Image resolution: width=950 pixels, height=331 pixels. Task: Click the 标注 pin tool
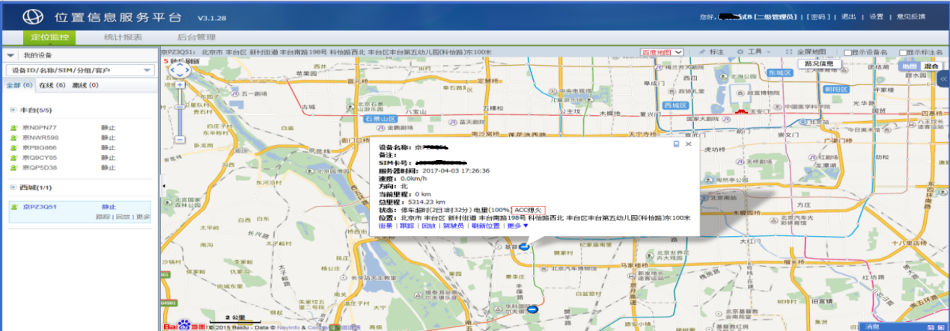pyautogui.click(x=711, y=52)
